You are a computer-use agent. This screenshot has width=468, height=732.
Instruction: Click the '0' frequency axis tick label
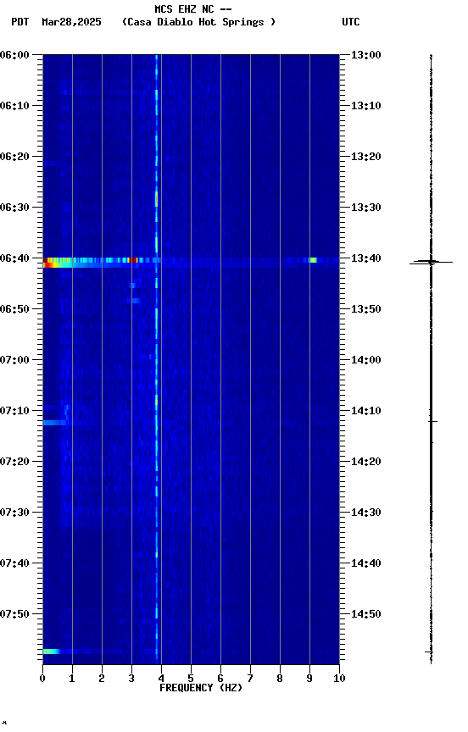(x=42, y=679)
